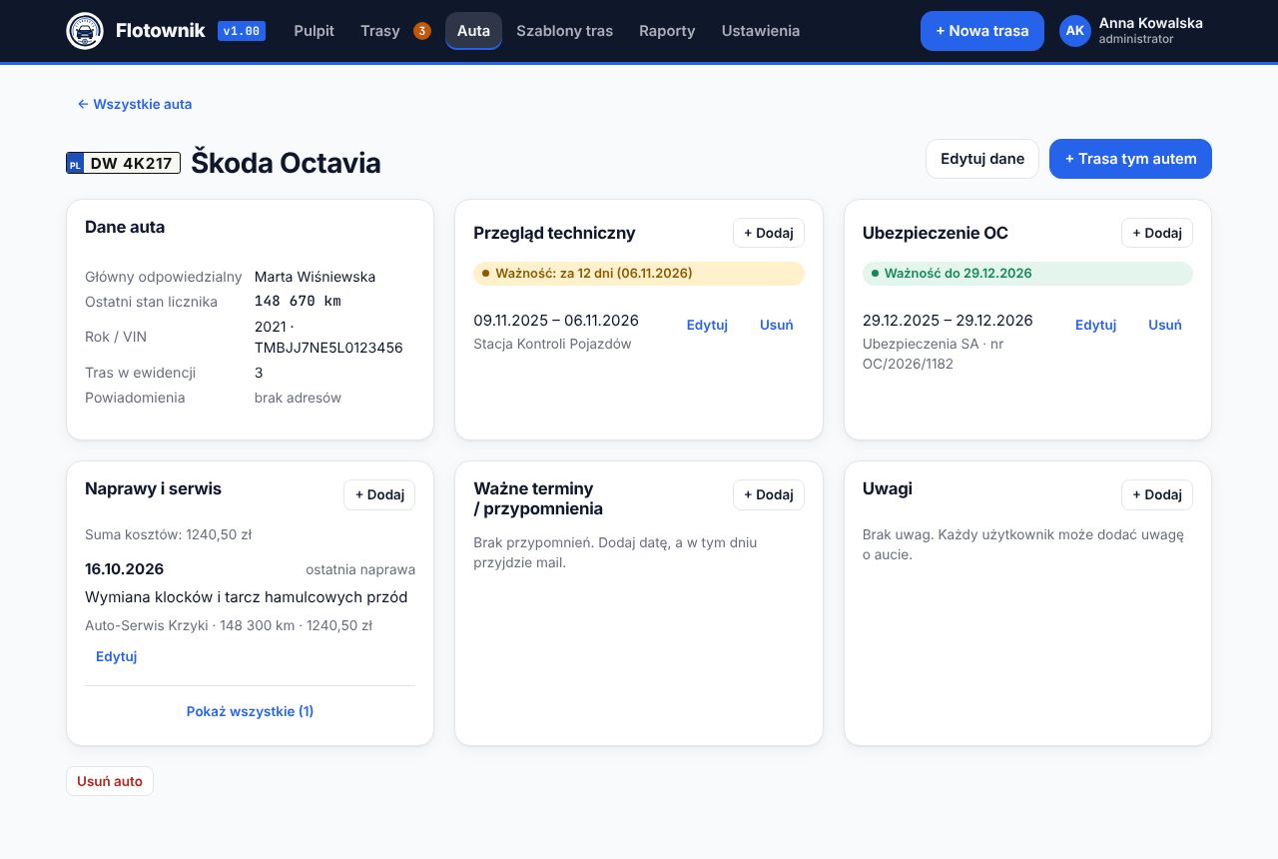Click the DW 4K217 license plate badge
Image resolution: width=1278 pixels, height=859 pixels.
pos(124,163)
